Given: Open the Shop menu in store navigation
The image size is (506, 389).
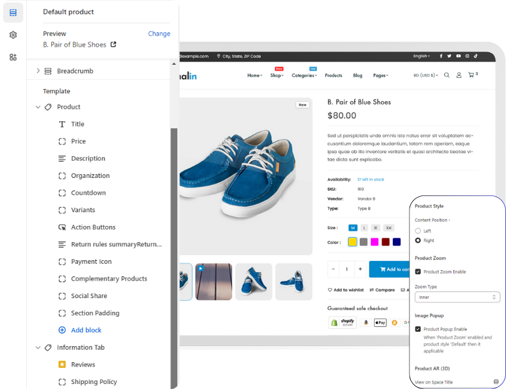Looking at the screenshot, I should tap(277, 75).
